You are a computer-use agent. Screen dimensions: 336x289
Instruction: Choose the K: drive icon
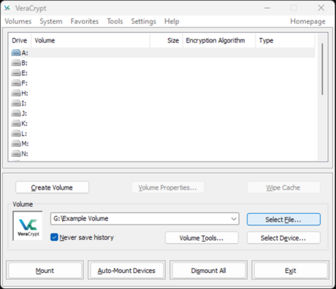[16, 123]
